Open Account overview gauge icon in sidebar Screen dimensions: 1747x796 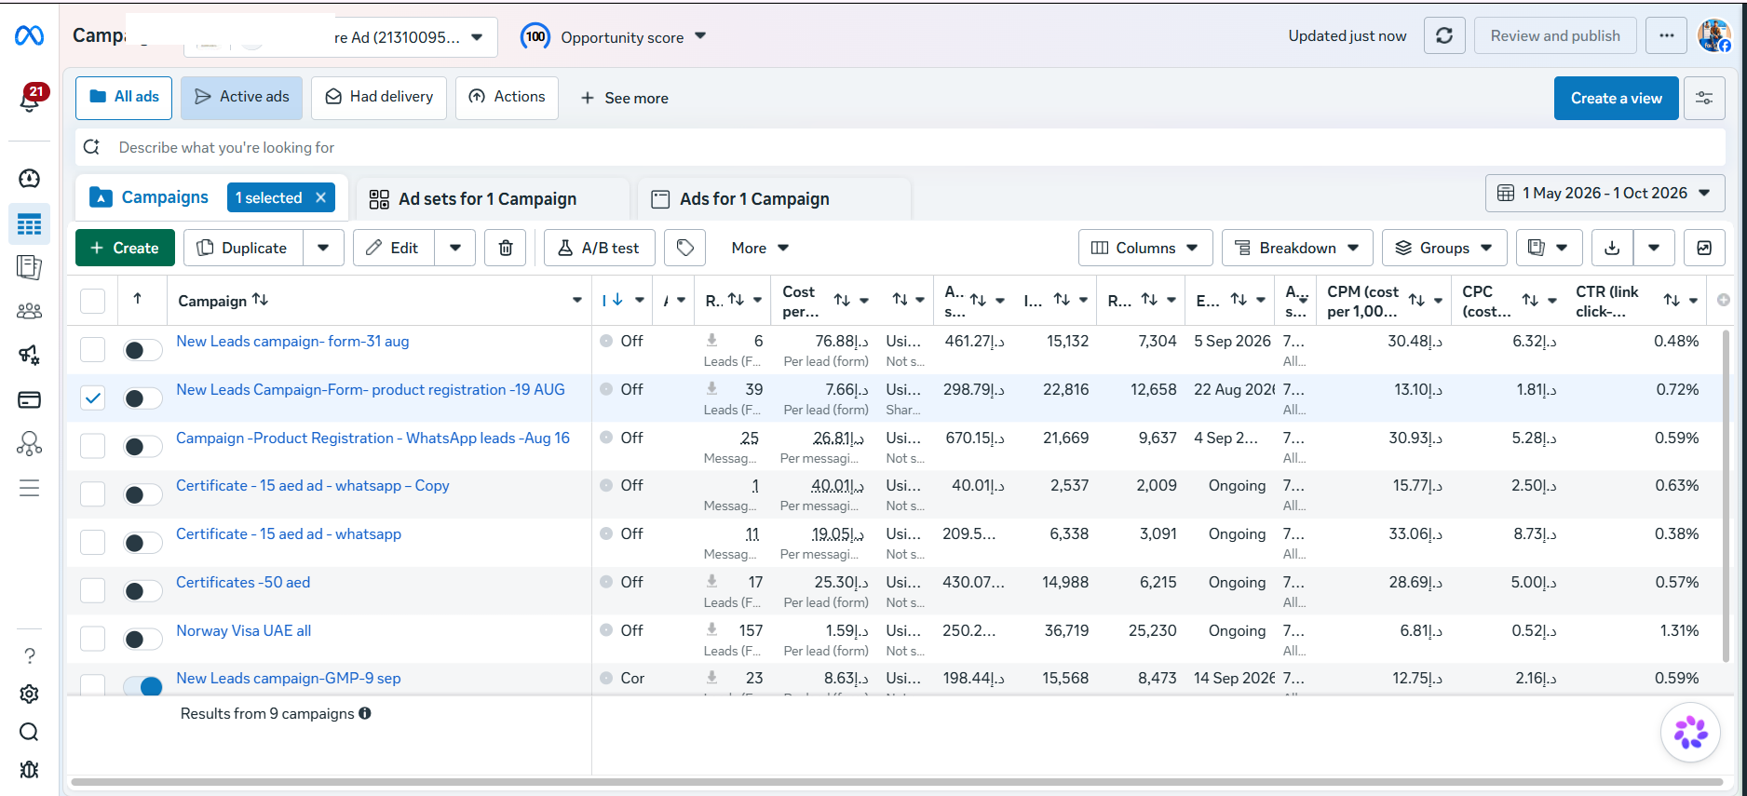(x=29, y=179)
